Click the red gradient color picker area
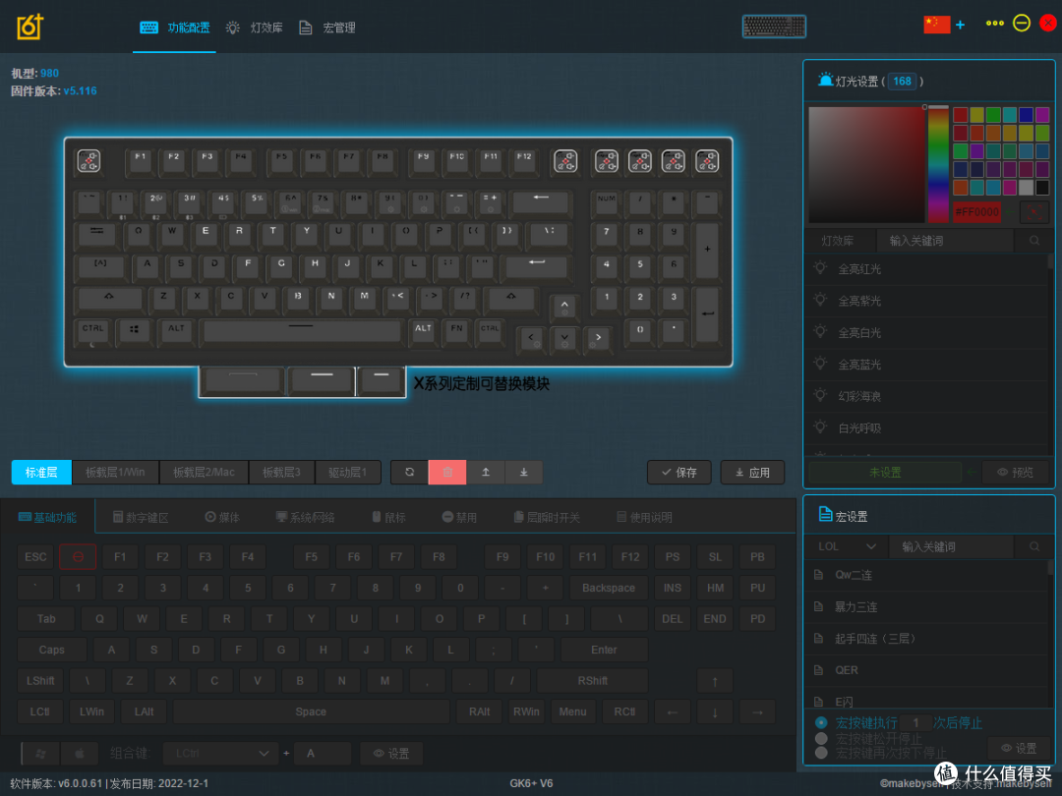Screen dimensions: 1062x796 tap(866, 164)
